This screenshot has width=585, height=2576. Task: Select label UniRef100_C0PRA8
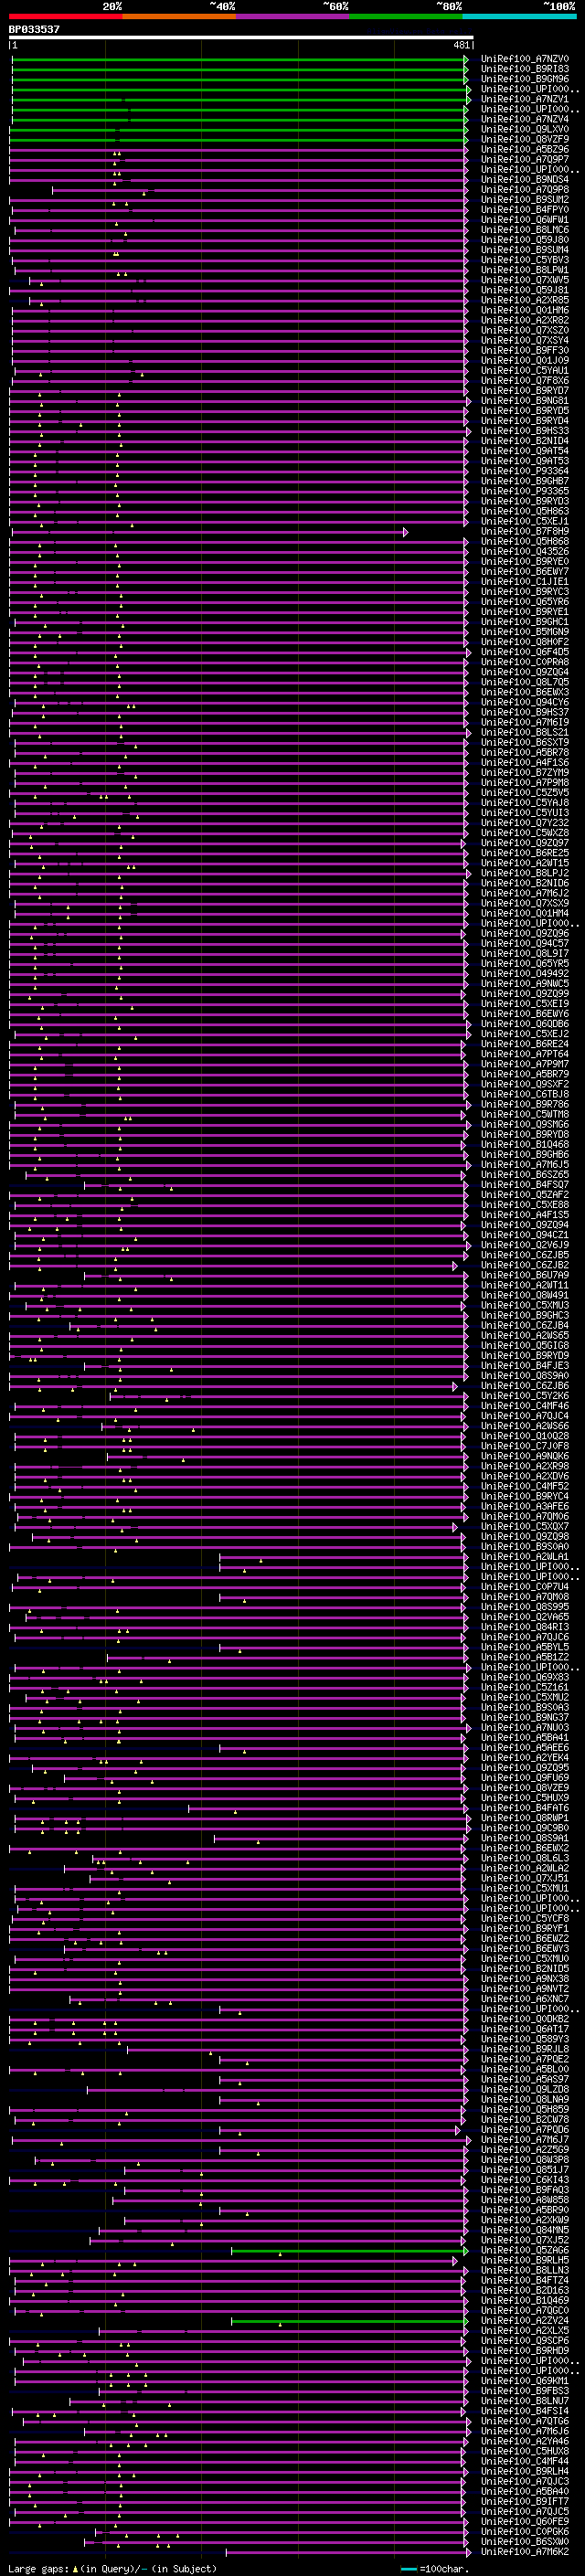coord(524,662)
